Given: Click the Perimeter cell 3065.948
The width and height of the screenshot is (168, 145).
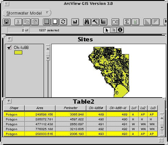Looking at the screenshot, I should point(71,114).
